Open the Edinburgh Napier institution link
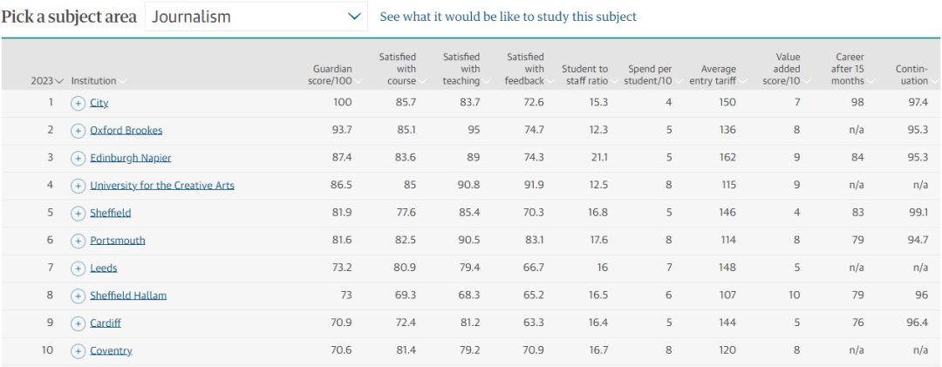This screenshot has height=367, width=942. click(131, 158)
